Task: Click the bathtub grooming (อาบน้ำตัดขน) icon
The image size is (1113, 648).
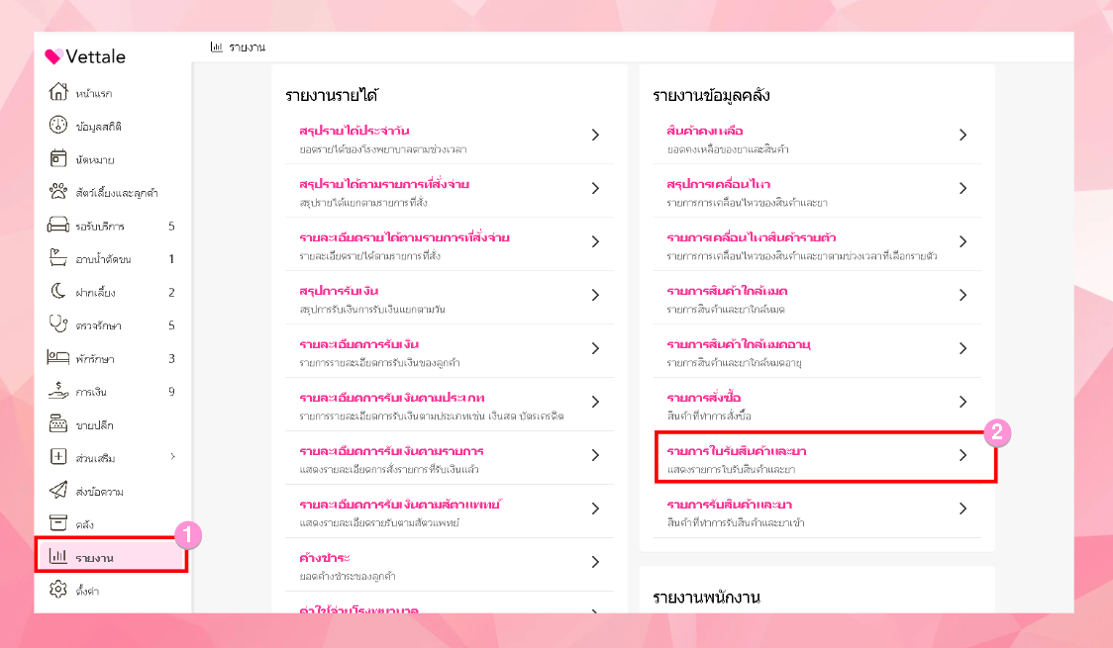Action: coord(58,259)
